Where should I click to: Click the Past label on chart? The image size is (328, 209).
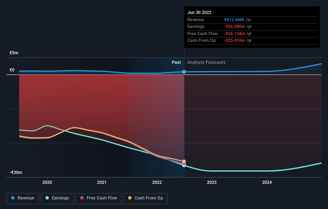176,62
